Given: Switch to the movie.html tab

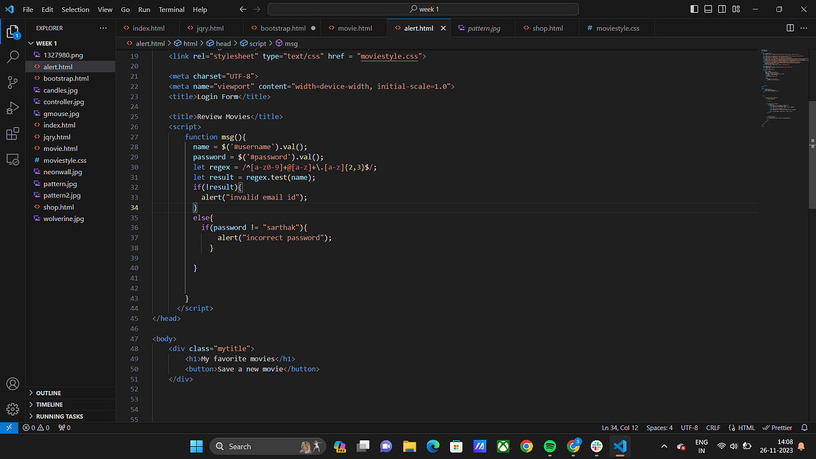Looking at the screenshot, I should click(x=353, y=28).
